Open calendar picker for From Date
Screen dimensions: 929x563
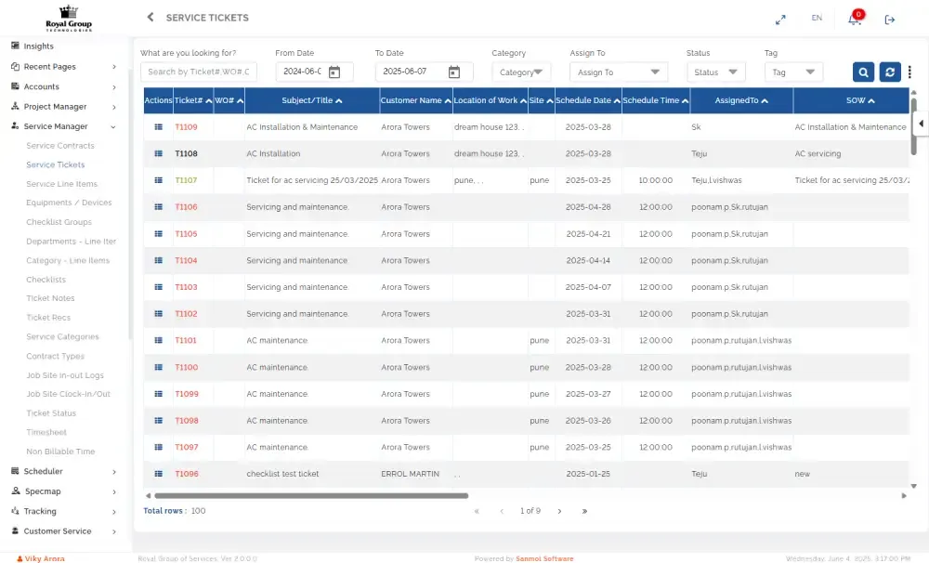[x=334, y=72]
